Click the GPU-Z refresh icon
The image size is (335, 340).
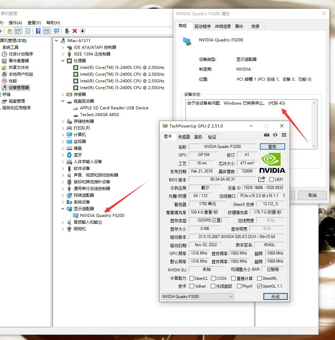(x=275, y=135)
